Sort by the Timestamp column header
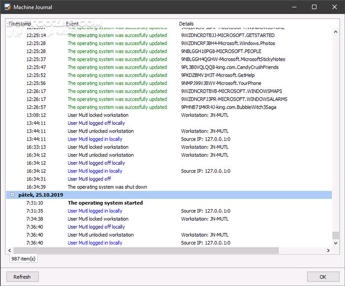Viewport: 345px width, 286px height. tap(20, 24)
